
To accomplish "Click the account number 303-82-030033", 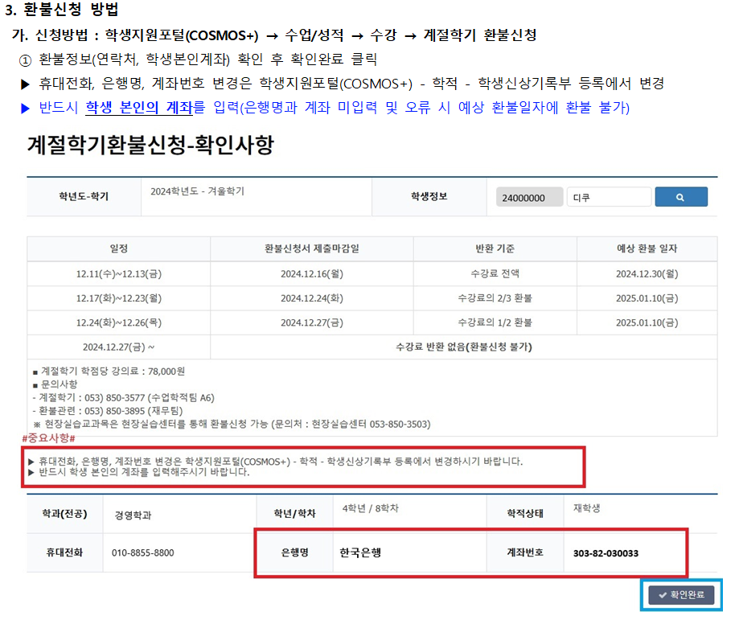I will [x=606, y=553].
